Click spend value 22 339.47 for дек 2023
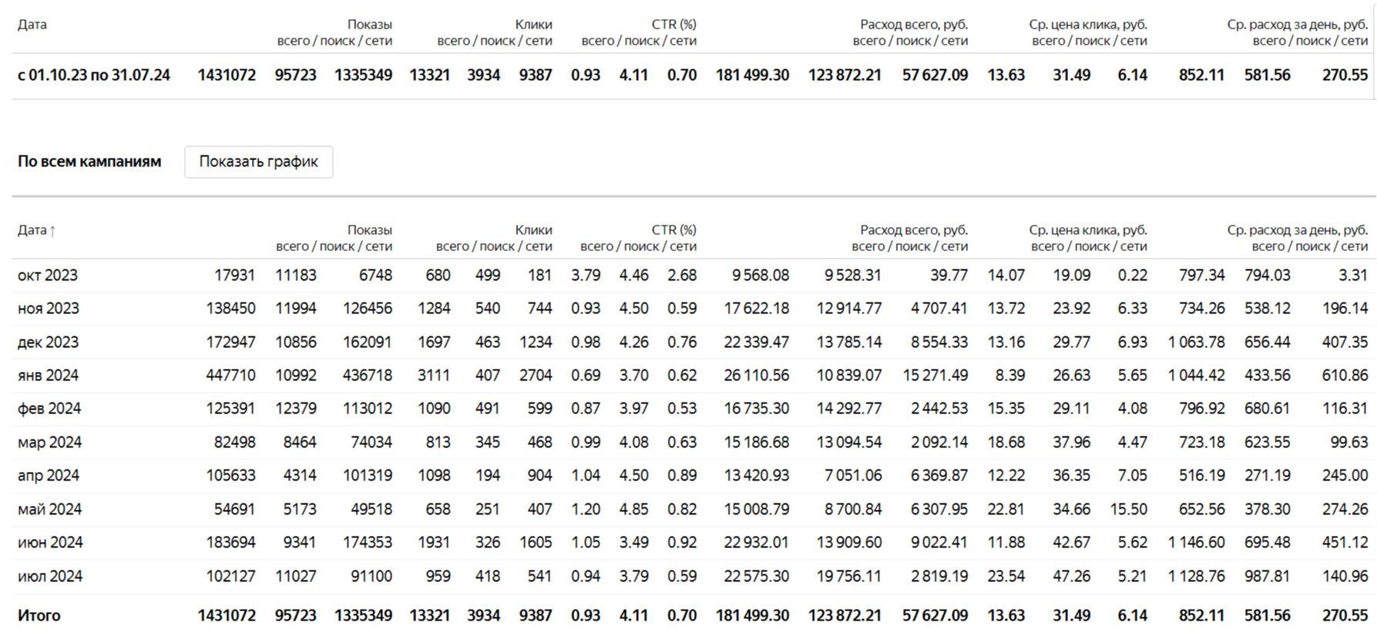This screenshot has height=629, width=1377. 757,342
